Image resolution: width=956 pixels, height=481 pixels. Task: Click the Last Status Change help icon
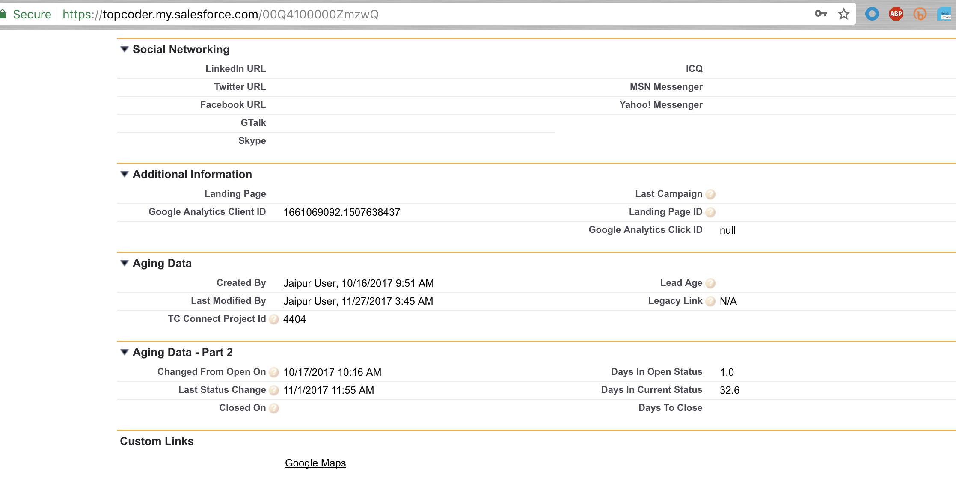point(274,390)
